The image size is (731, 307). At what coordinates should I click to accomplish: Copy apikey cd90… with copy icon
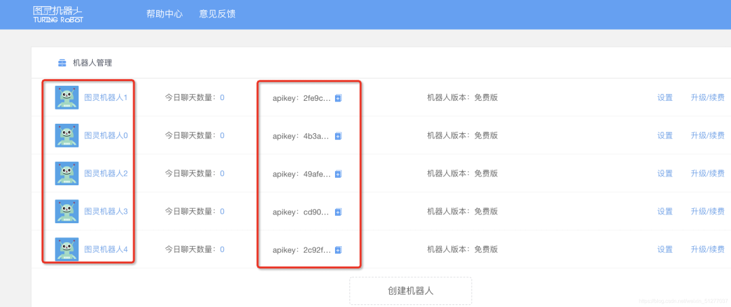[x=338, y=212]
